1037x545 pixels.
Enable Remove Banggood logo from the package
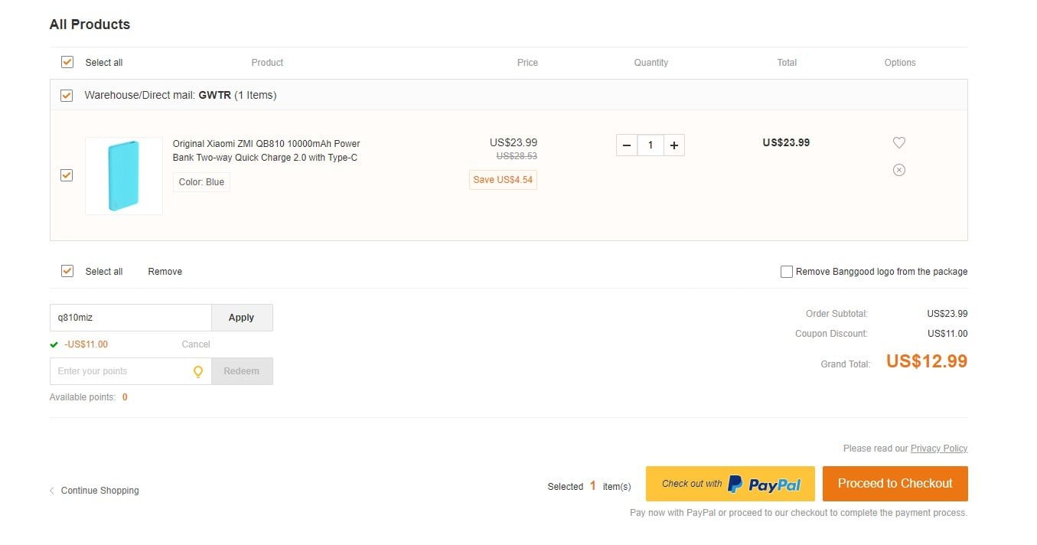click(786, 272)
